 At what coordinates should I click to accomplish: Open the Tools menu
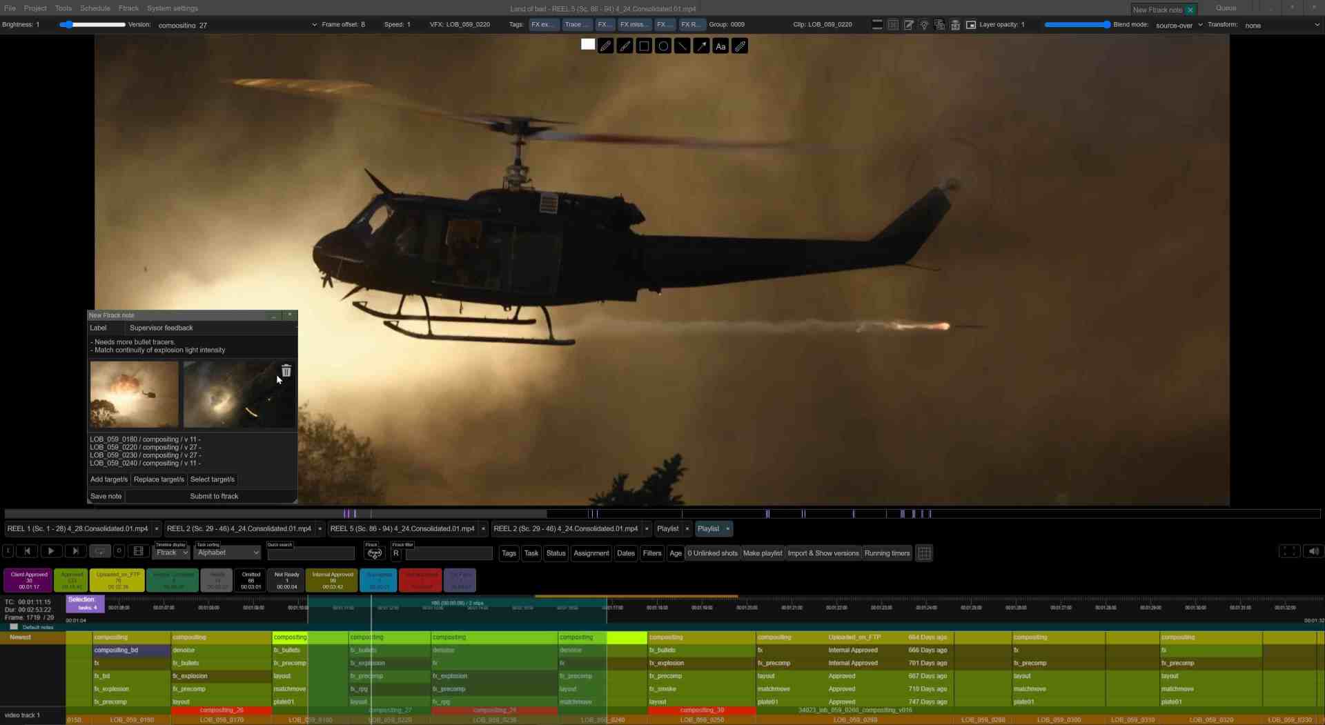point(63,8)
